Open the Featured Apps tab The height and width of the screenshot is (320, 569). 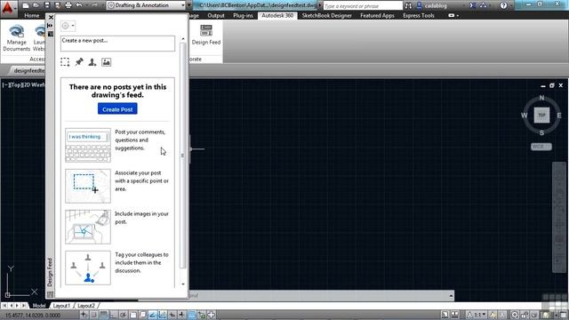pyautogui.click(x=377, y=16)
